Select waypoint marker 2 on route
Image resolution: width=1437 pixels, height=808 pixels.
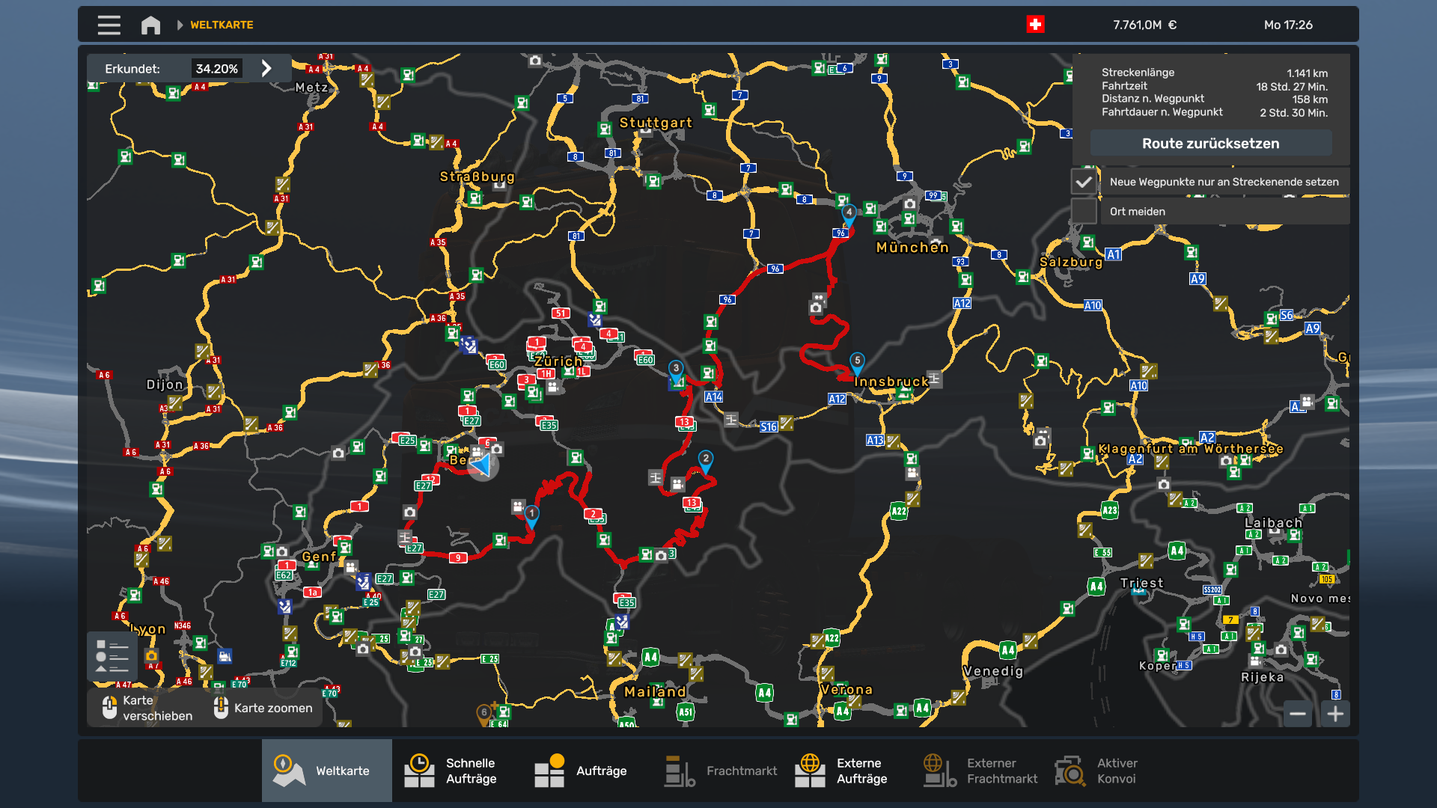[x=705, y=462]
